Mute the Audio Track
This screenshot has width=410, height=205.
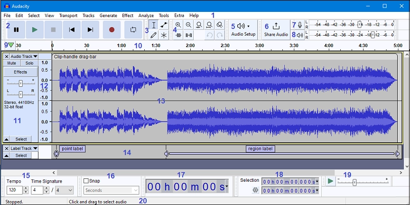(12, 63)
